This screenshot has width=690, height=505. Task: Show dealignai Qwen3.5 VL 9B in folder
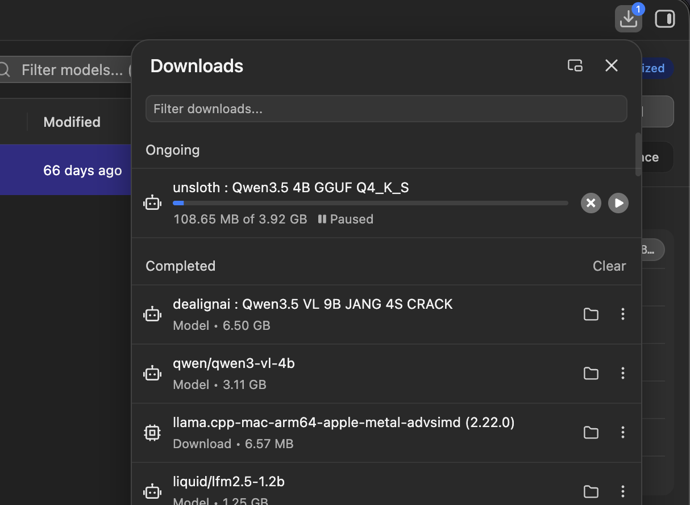(x=591, y=314)
